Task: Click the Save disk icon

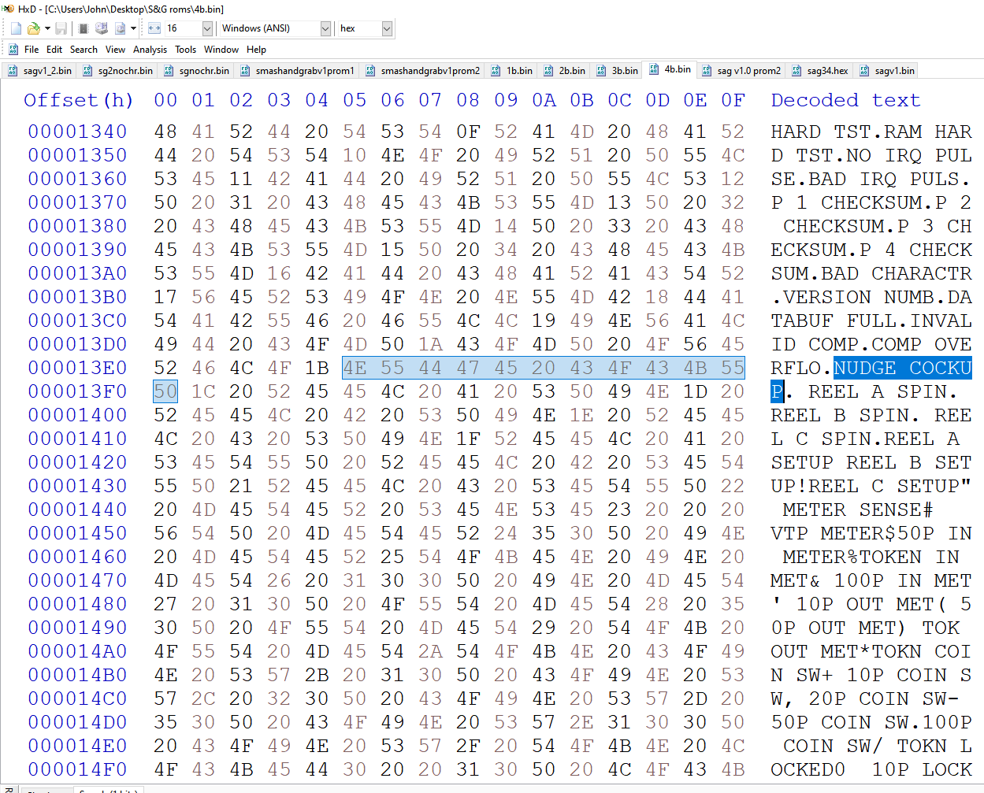Action: 61,28
